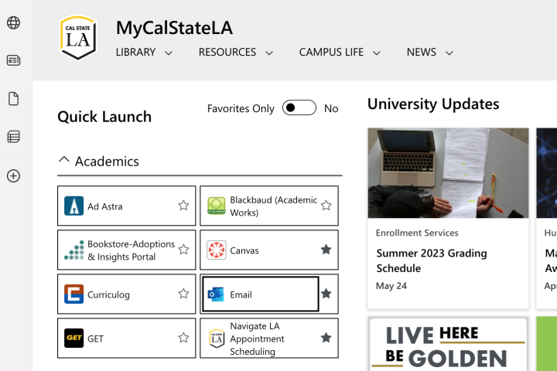The image size is (557, 371).
Task: Open the NEWS menu item
Action: (x=422, y=53)
